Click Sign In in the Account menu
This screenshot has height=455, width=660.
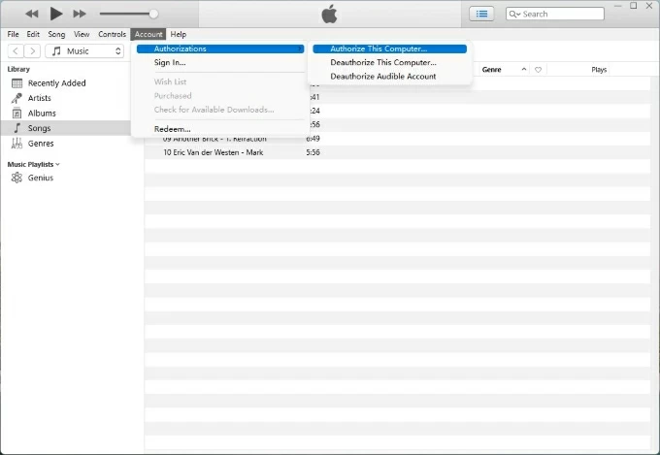tap(170, 63)
